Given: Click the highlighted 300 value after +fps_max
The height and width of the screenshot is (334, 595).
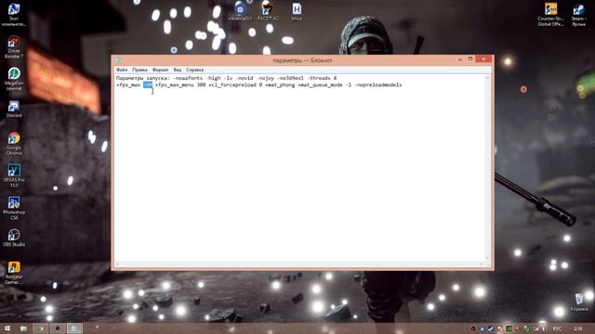Looking at the screenshot, I should pyautogui.click(x=148, y=84).
